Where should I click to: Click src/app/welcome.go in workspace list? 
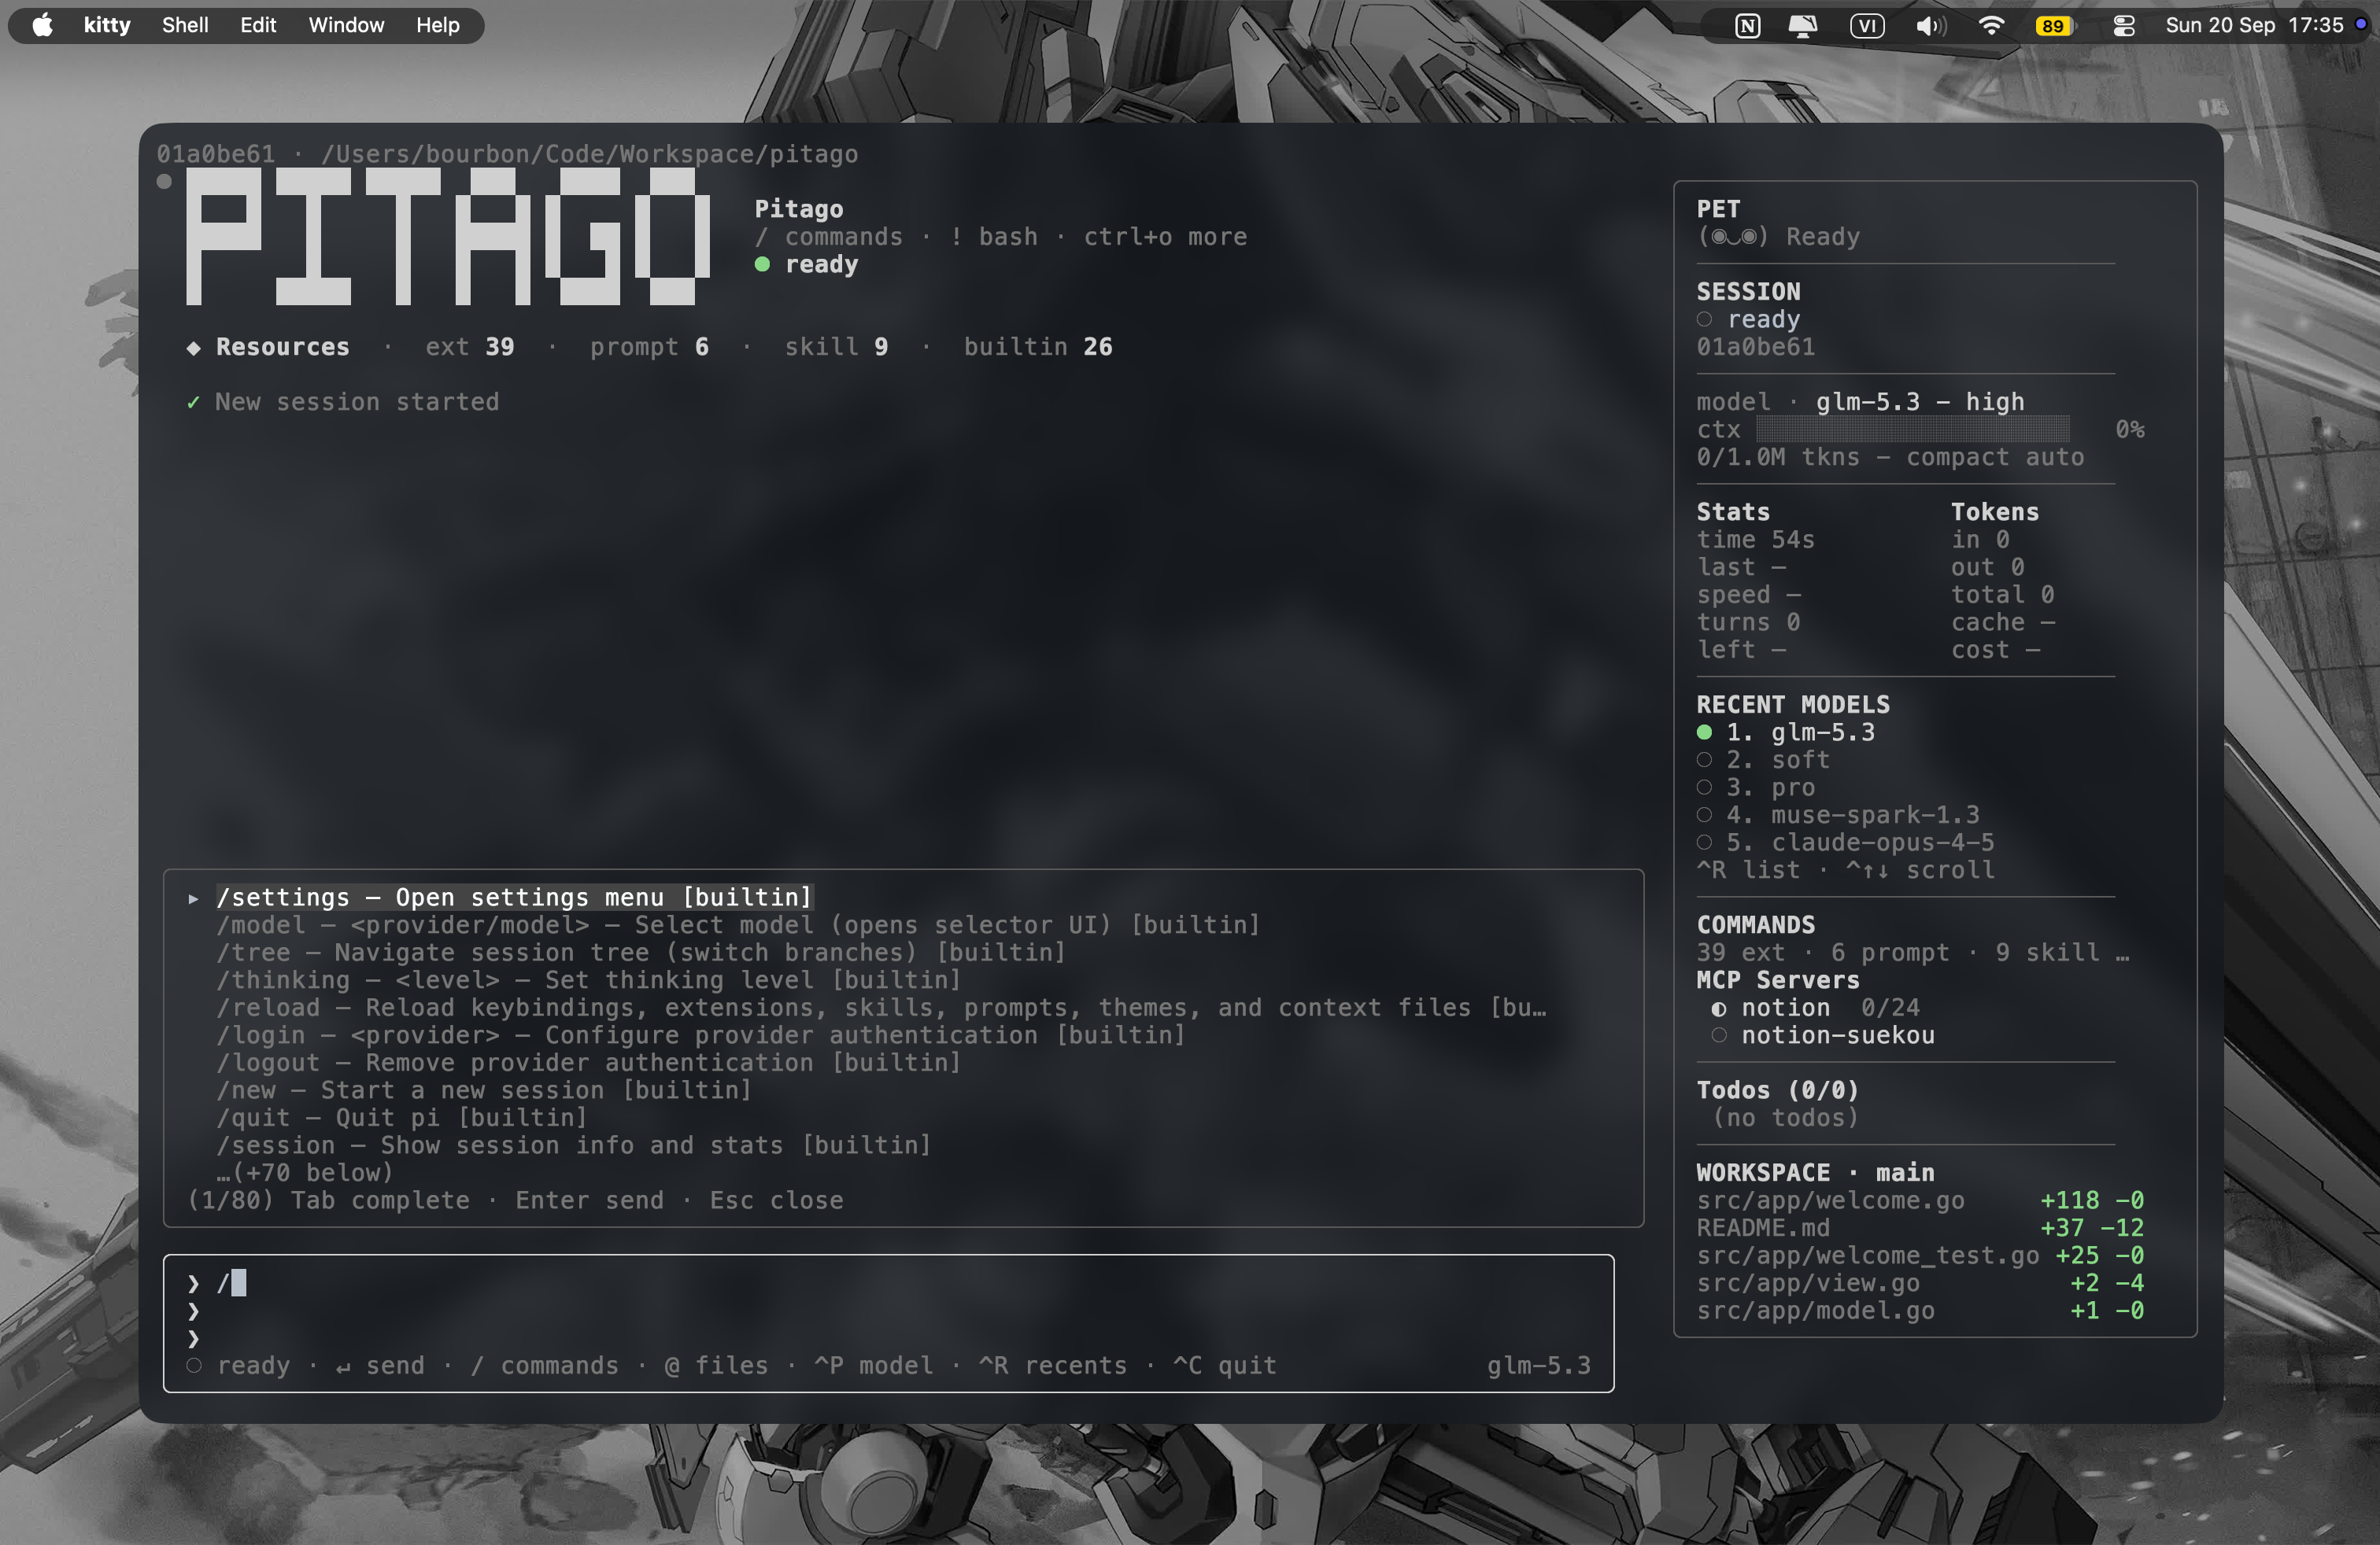click(1830, 1200)
